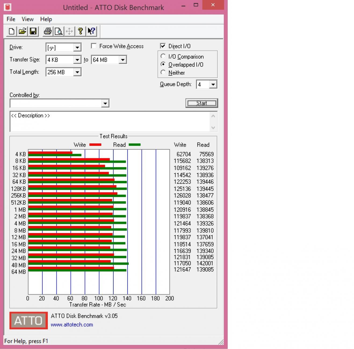Open Print Preview toolbar icon
354x349 pixels.
click(59, 31)
